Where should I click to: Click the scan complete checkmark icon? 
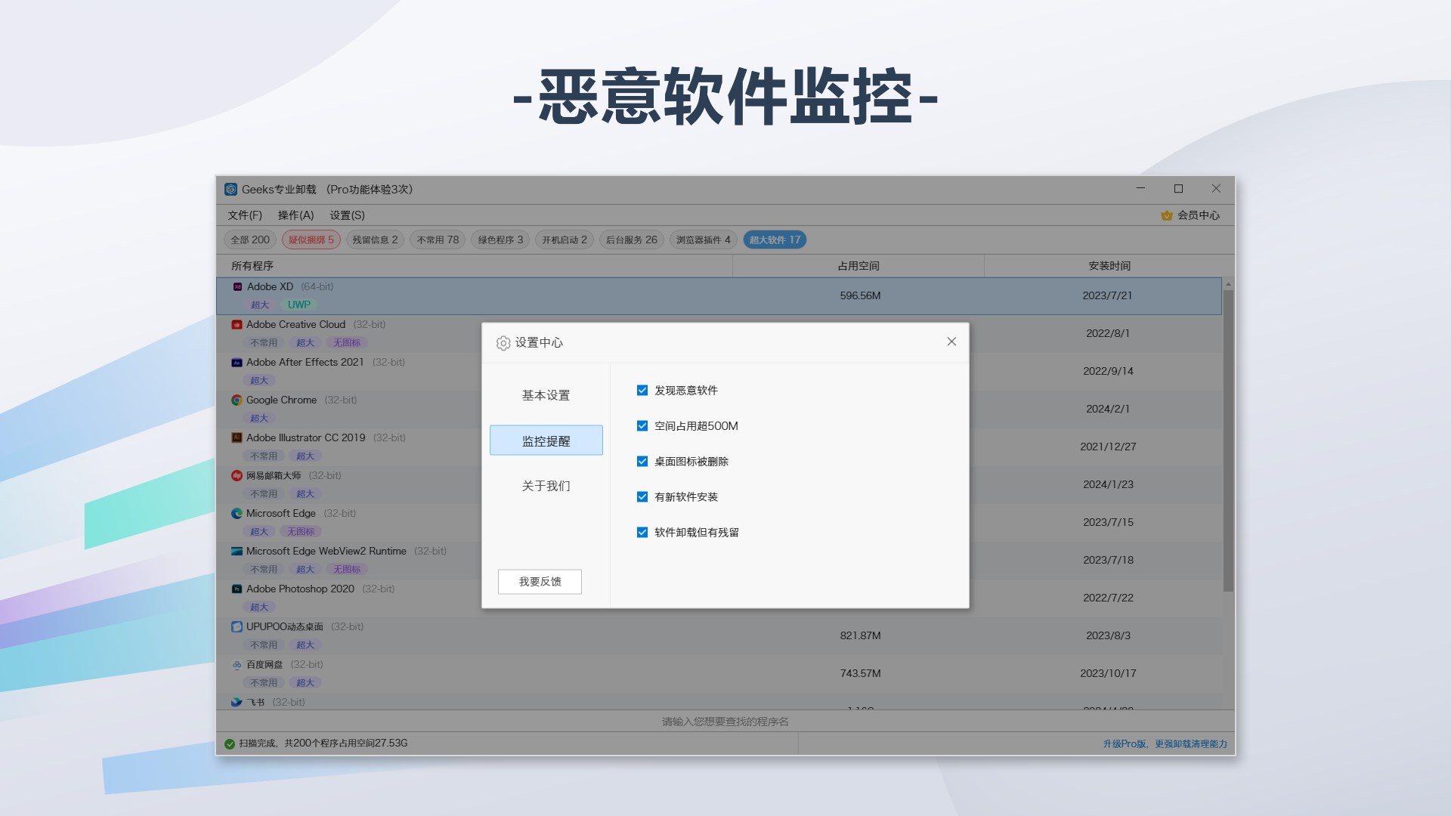[x=230, y=743]
